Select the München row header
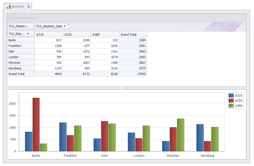The height and width of the screenshot is (166, 254). tap(21, 63)
